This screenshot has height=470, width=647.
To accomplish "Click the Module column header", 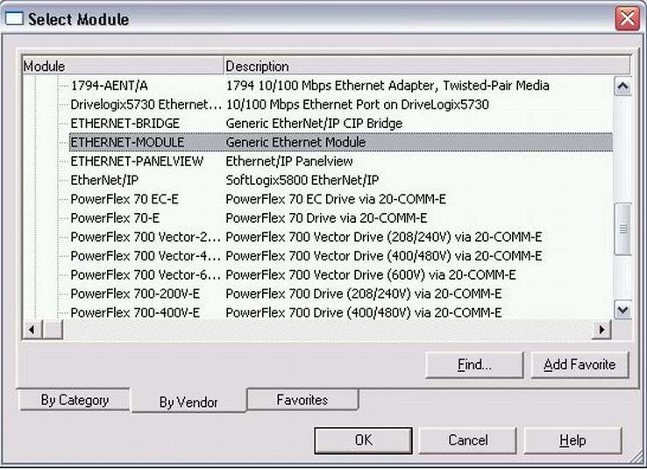I will 123,66.
